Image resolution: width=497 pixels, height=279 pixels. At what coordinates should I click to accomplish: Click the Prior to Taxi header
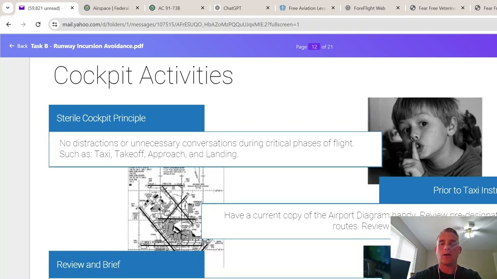(x=438, y=190)
